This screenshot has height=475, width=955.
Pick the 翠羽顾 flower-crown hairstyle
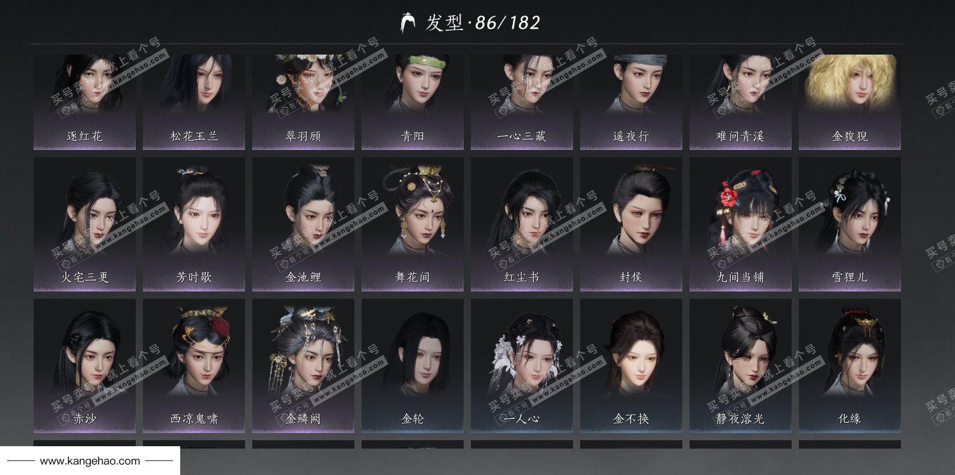tap(303, 102)
